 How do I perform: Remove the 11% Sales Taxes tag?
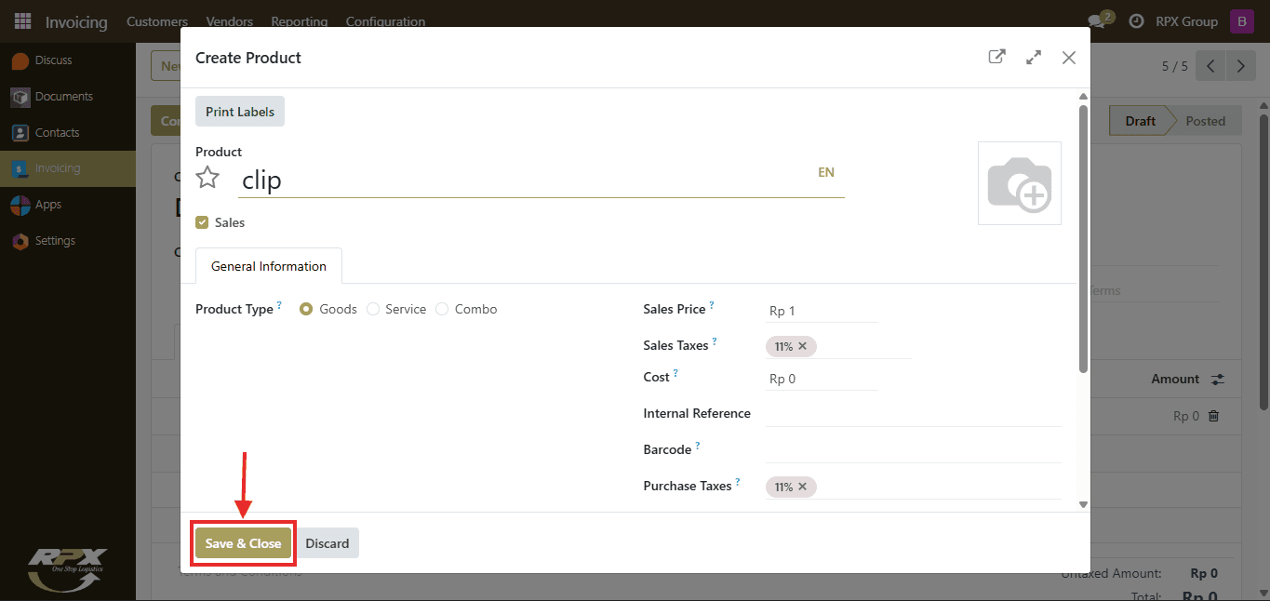pyautogui.click(x=802, y=346)
